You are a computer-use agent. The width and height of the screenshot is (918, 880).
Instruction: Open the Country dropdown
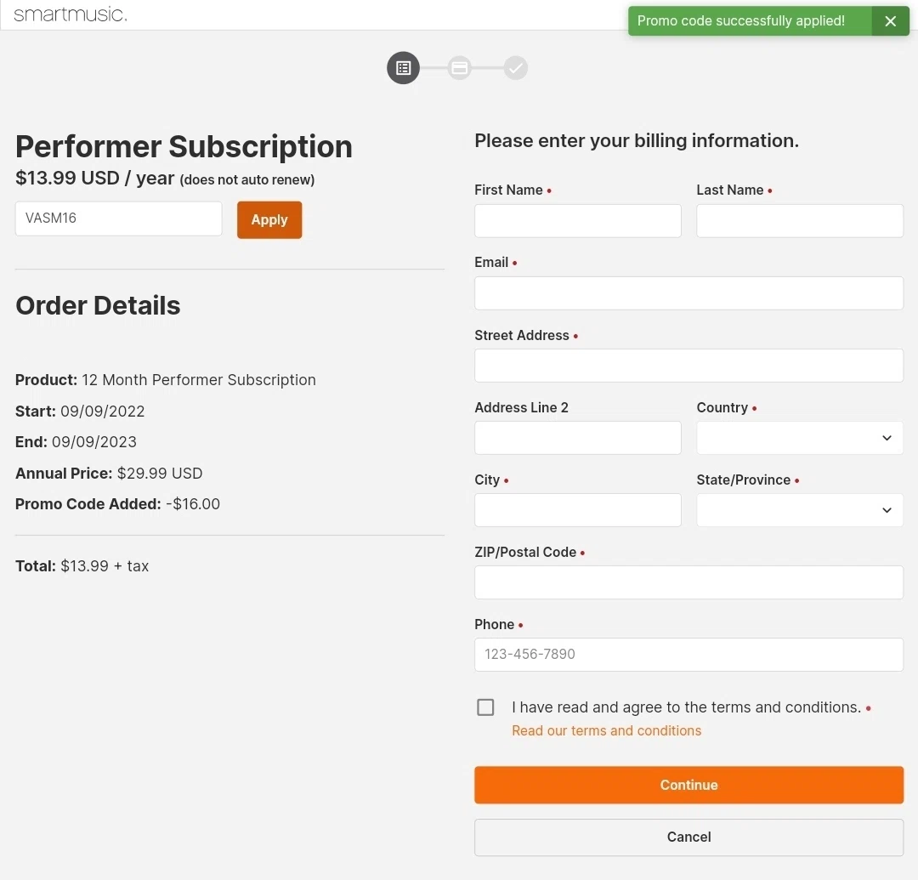pos(800,438)
